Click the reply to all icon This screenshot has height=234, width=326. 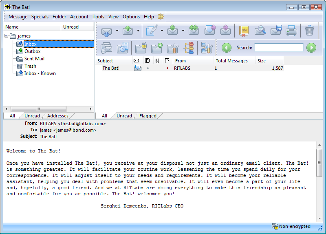pyautogui.click(x=194, y=31)
